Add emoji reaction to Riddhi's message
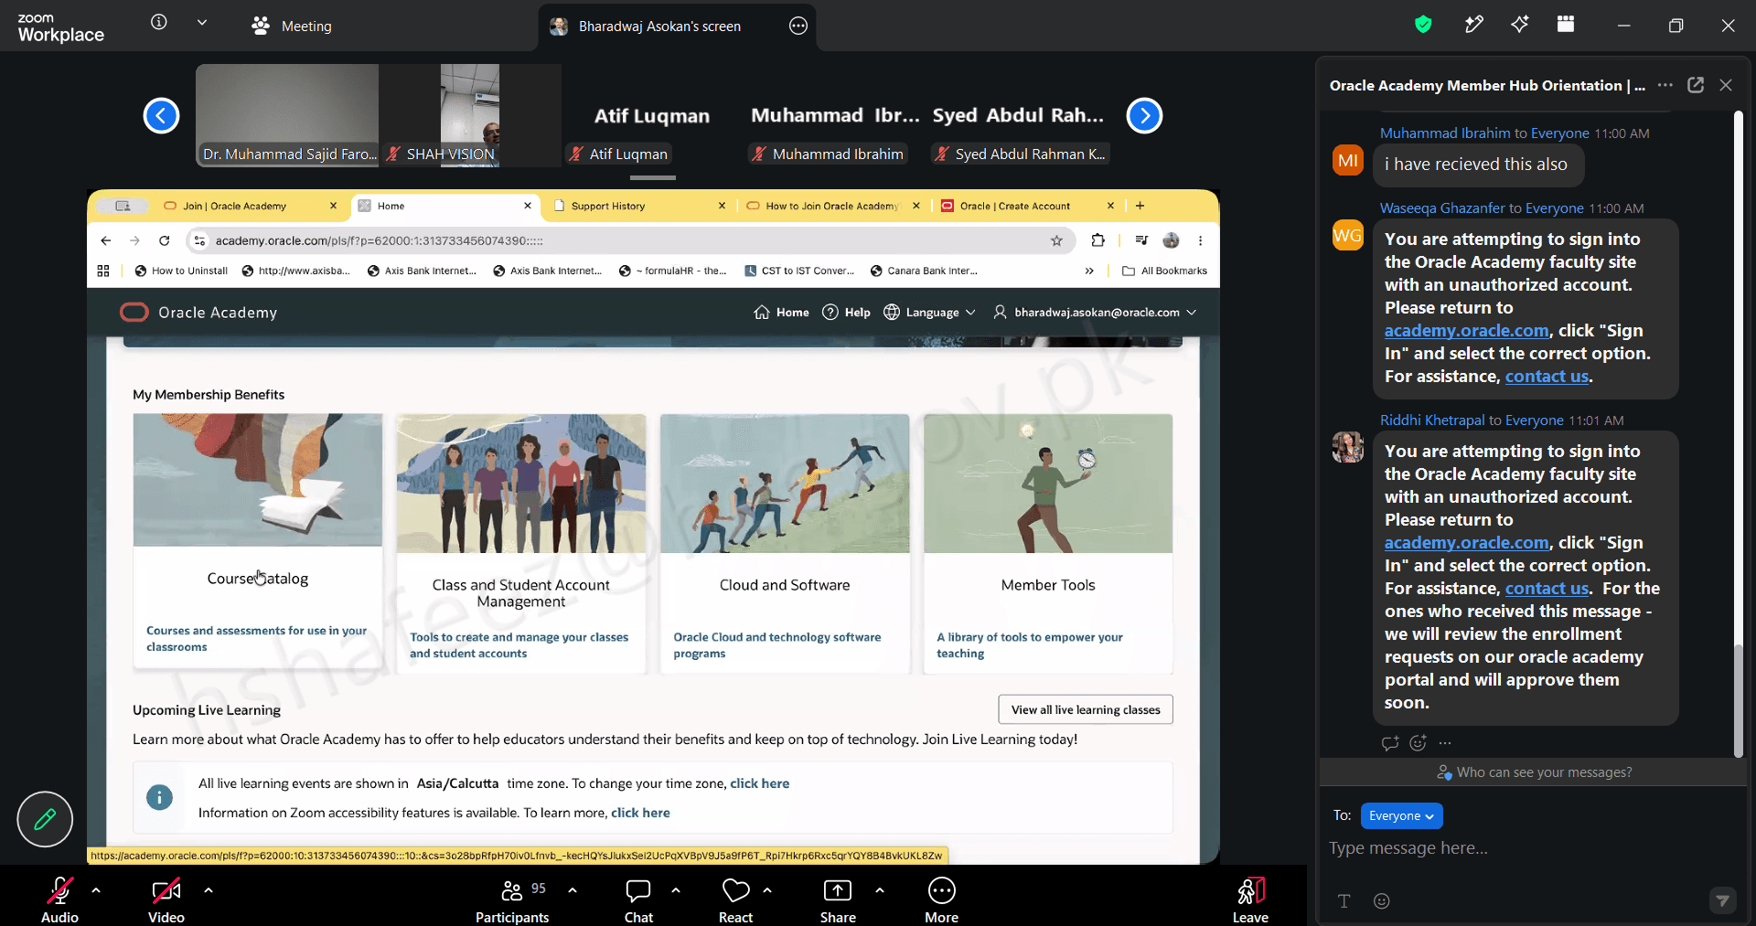Screen dimensions: 1756x926 (x=1419, y=743)
